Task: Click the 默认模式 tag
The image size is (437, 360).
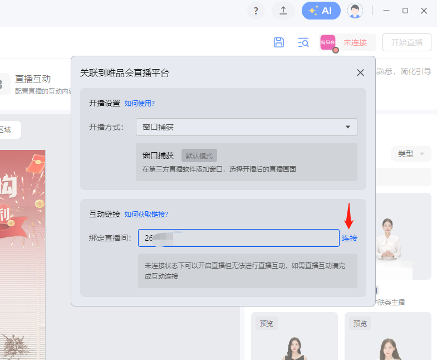Action: pos(199,155)
